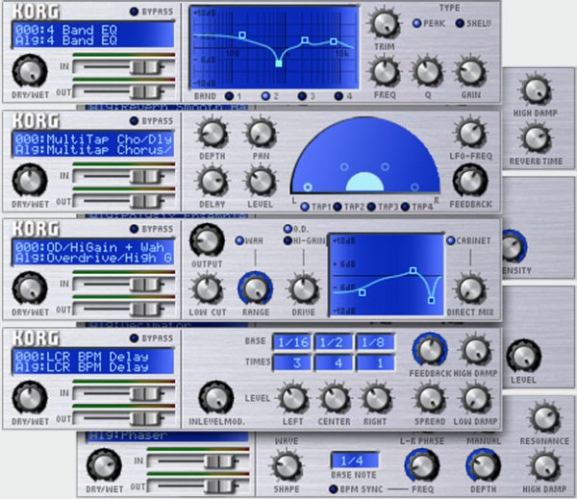
Task: Click the SPREAD knob in LCR BPM Delay
Action: pyautogui.click(x=430, y=399)
